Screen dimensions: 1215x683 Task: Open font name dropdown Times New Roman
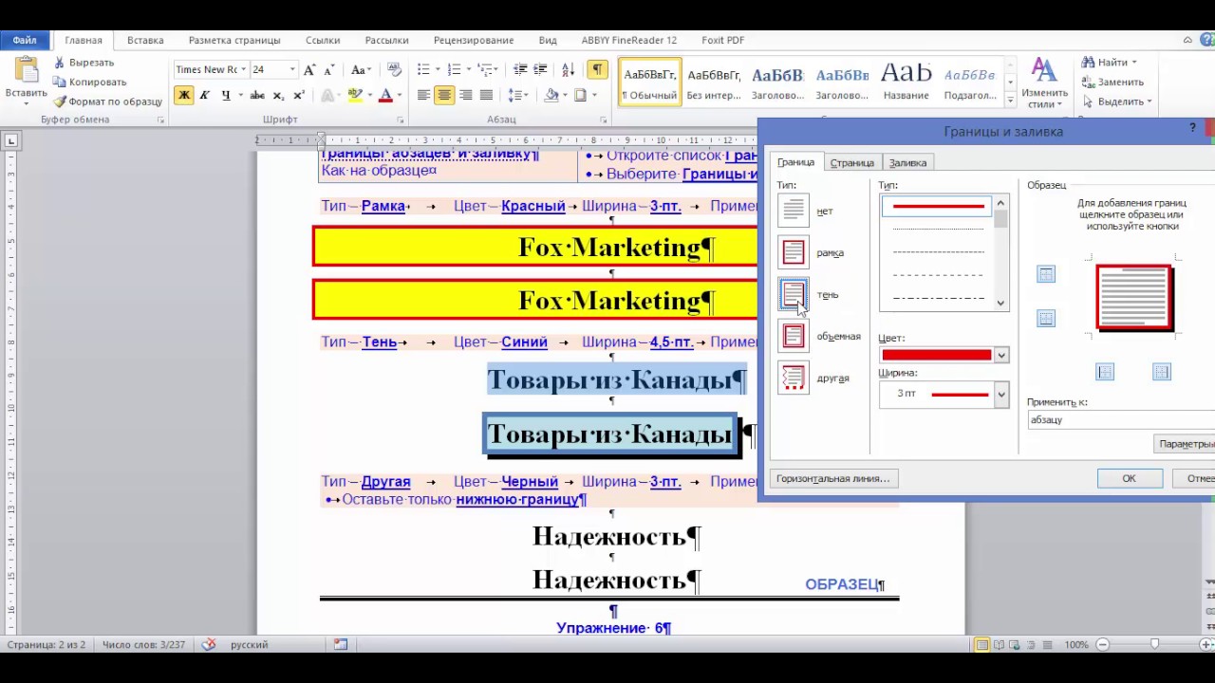tap(244, 69)
